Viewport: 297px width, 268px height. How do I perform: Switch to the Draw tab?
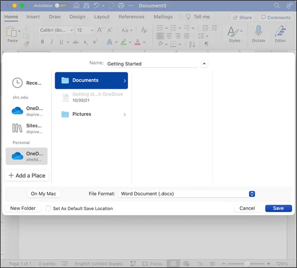click(x=55, y=17)
